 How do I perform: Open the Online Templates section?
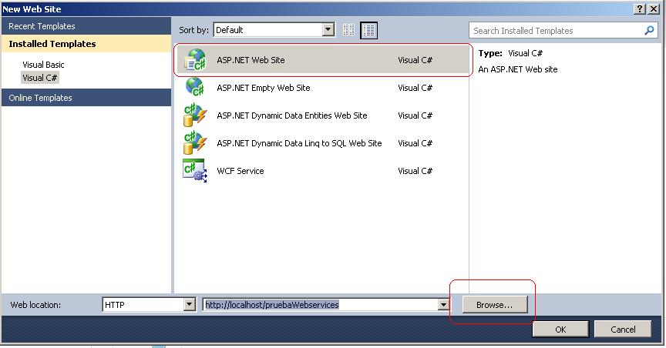click(86, 98)
